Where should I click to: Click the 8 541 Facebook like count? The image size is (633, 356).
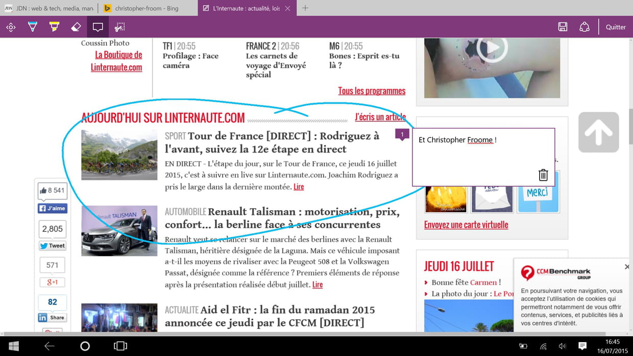point(53,191)
